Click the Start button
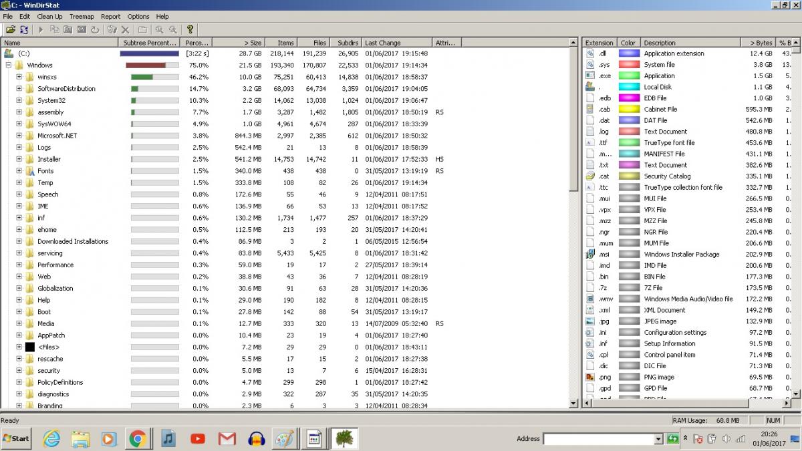The width and height of the screenshot is (802, 451). [16, 439]
